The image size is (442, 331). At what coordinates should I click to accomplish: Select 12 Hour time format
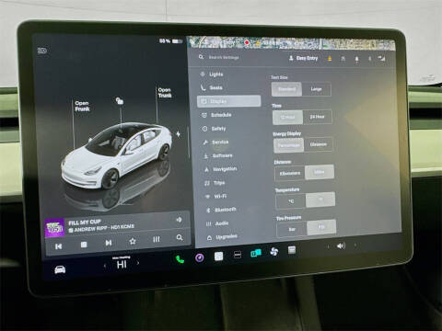(287, 118)
